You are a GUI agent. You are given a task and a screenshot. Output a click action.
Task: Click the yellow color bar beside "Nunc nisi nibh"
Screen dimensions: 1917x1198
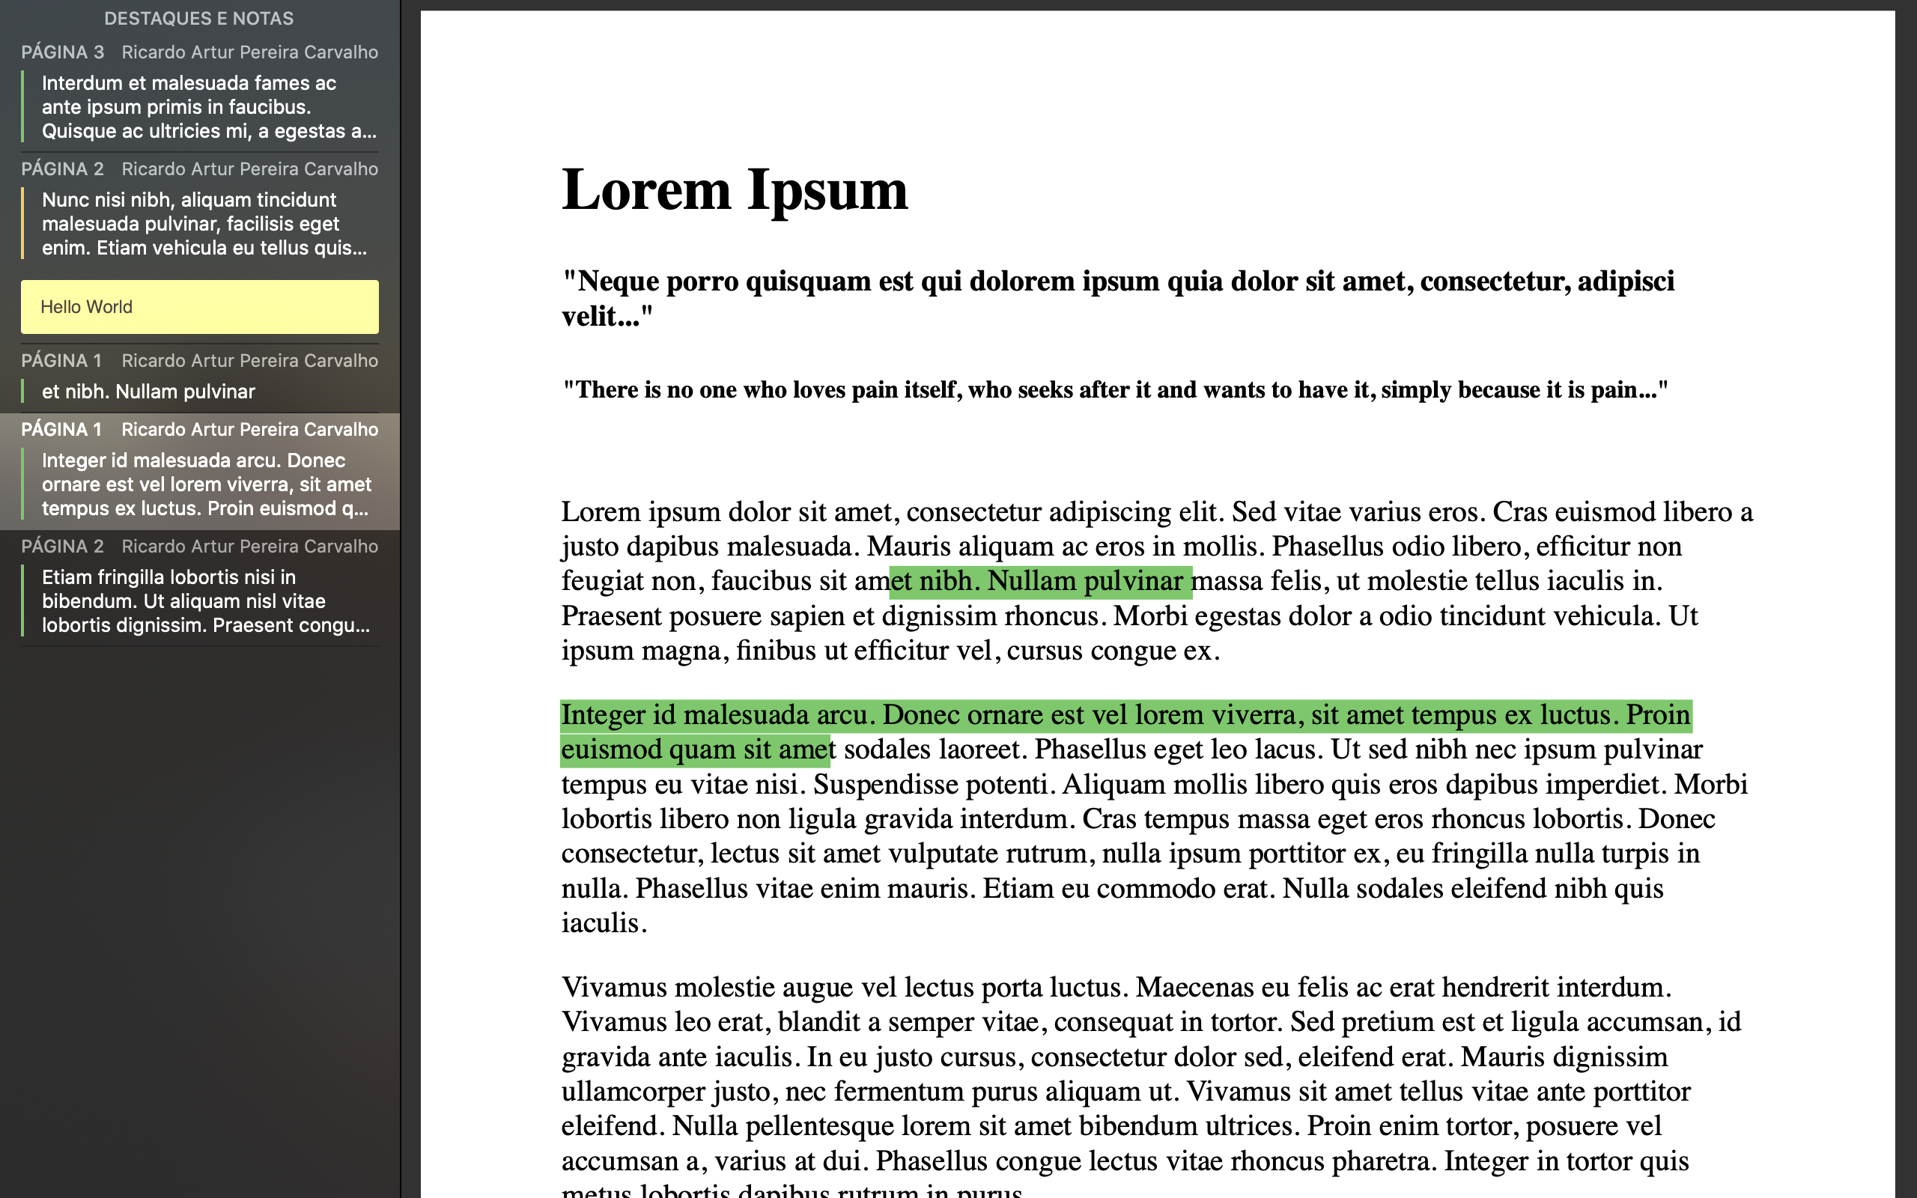pos(22,223)
